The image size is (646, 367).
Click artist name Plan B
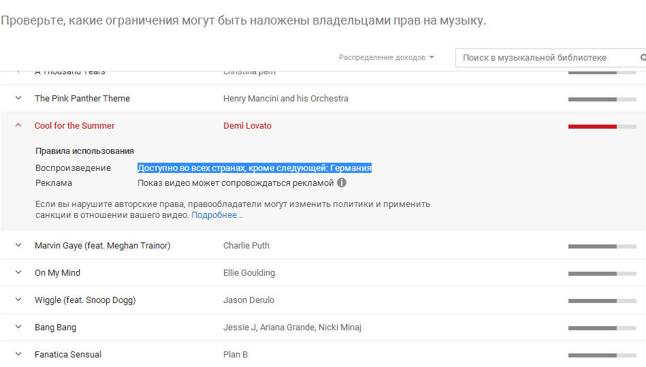(236, 354)
